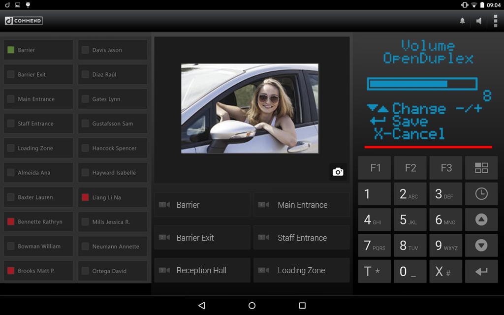Tap keypad digit 6 MNO
The width and height of the screenshot is (504, 315).
[x=446, y=220]
